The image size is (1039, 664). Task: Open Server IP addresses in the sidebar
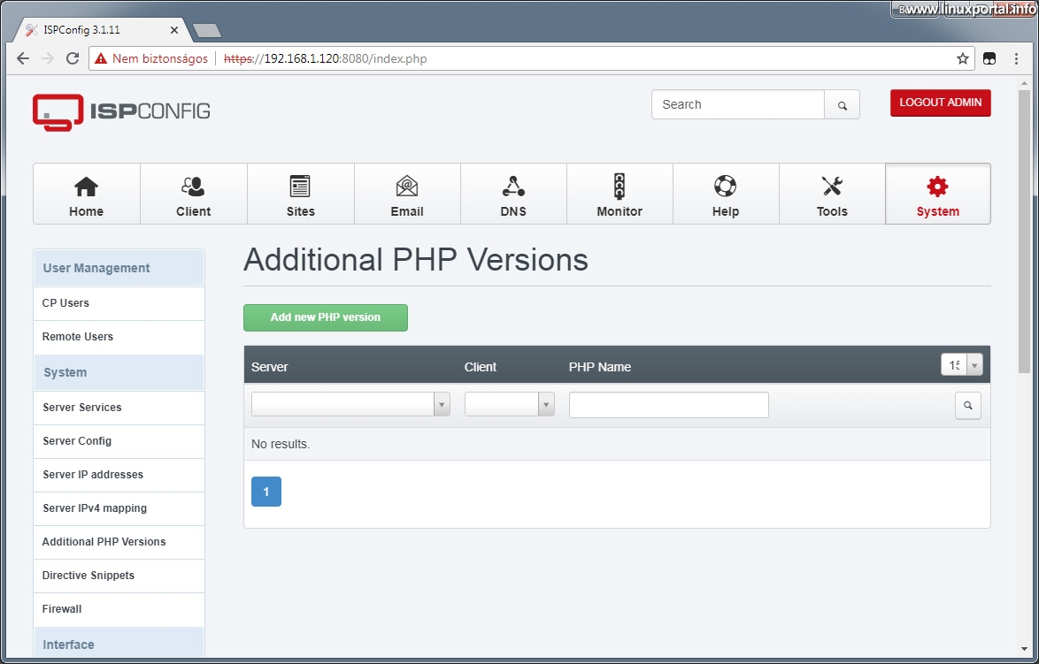tap(119, 475)
